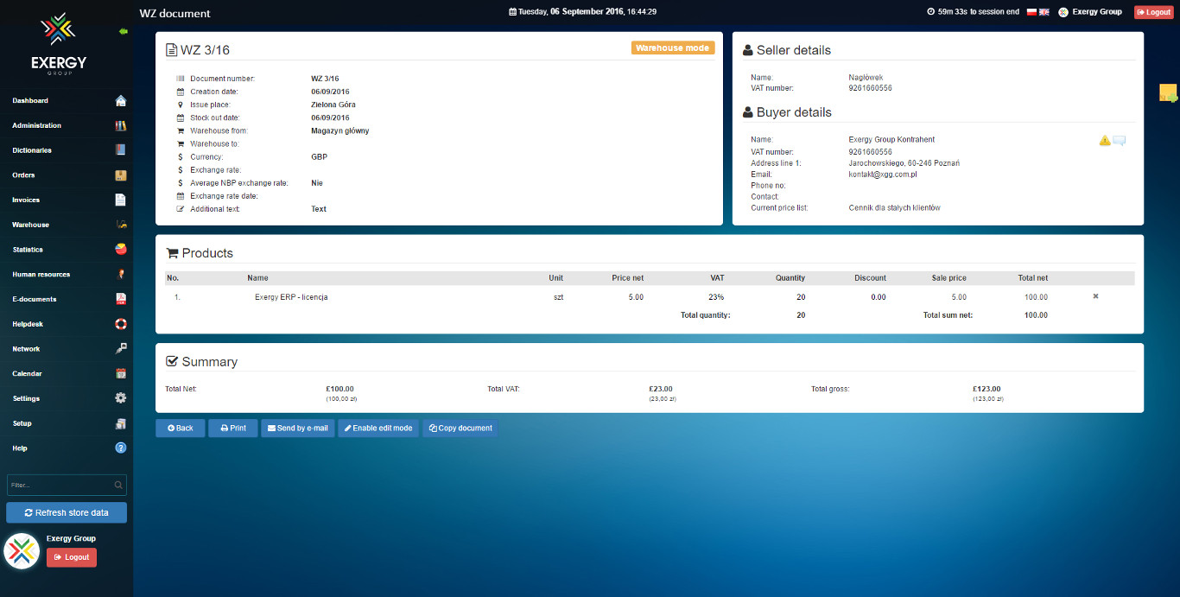Click the Calendar icon in the sidebar
This screenshot has width=1180, height=597.
point(121,374)
